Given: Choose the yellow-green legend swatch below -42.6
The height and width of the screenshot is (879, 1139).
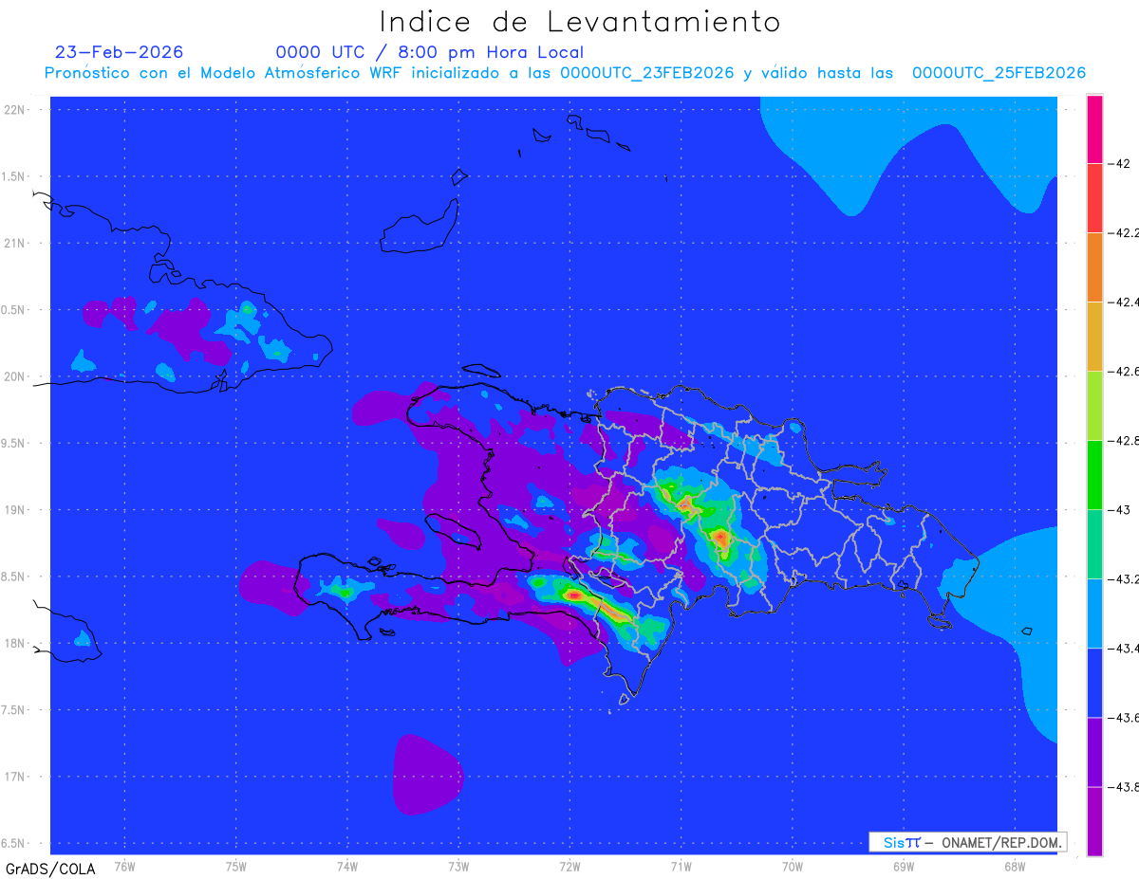Looking at the screenshot, I should tap(1094, 405).
